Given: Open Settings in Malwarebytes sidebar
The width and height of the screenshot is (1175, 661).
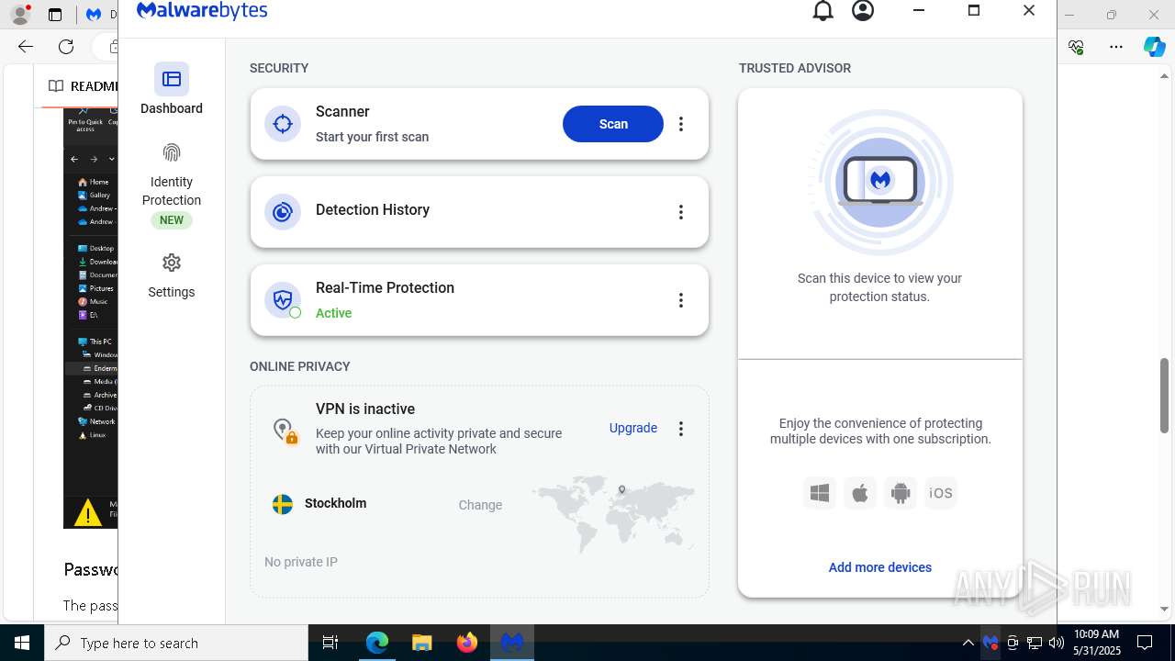Looking at the screenshot, I should (x=172, y=277).
